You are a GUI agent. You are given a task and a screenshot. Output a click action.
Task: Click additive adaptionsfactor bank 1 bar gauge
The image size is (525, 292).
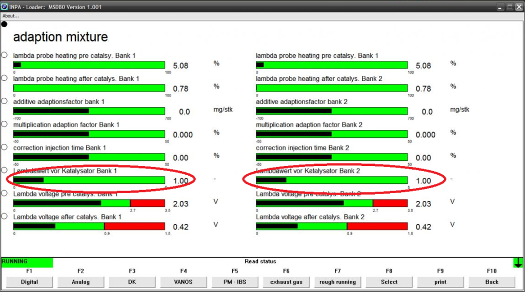coord(89,111)
